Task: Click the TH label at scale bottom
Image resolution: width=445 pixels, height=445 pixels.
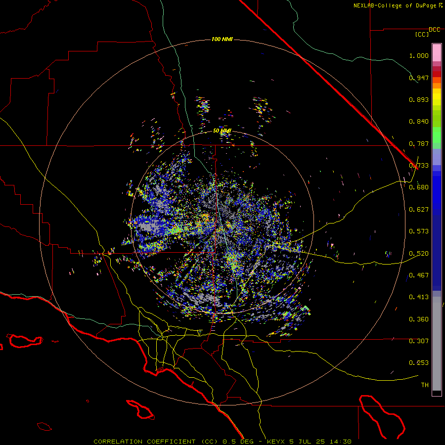Action: [425, 385]
